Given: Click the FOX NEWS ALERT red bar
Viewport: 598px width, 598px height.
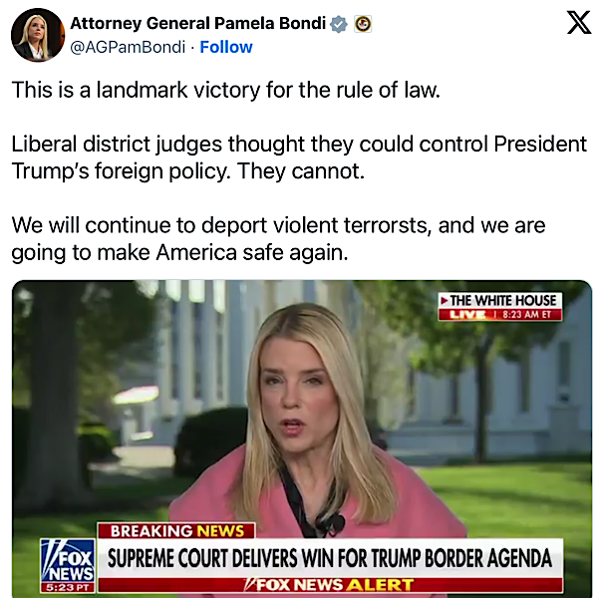Looking at the screenshot, I should [x=330, y=585].
